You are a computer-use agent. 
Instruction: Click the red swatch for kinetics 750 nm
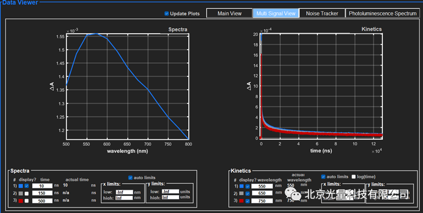coord(241,201)
